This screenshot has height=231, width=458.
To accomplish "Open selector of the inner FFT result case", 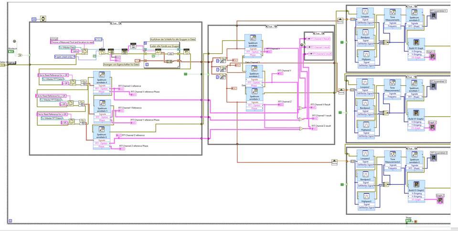I will pos(319,33).
